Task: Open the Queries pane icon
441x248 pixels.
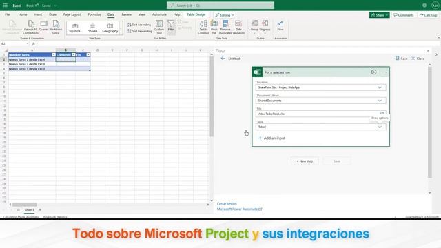Action: point(44,24)
